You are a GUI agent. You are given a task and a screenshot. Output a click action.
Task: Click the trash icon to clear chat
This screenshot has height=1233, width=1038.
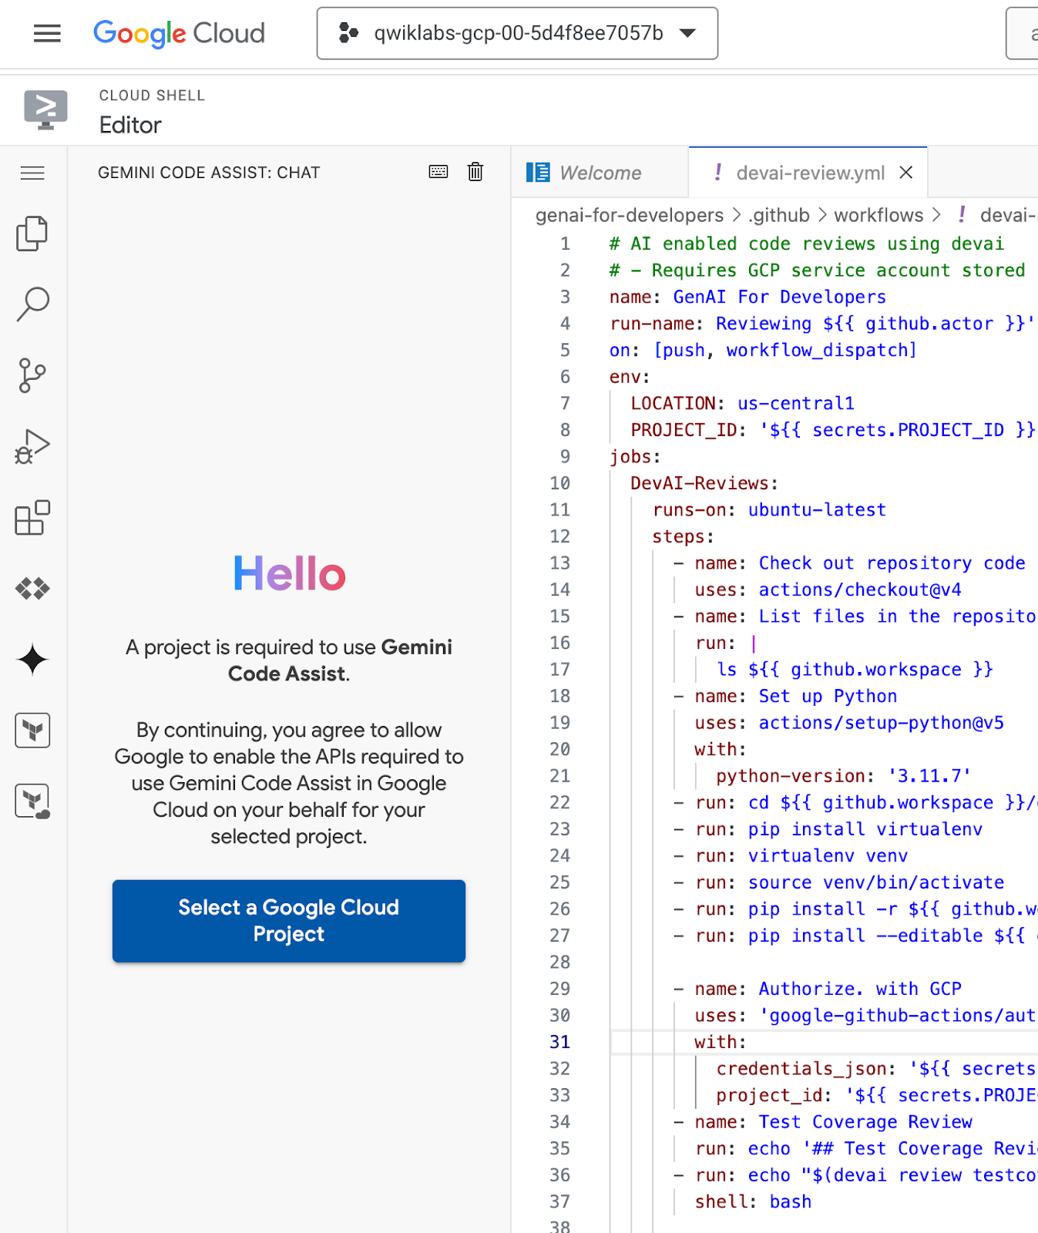pyautogui.click(x=475, y=172)
